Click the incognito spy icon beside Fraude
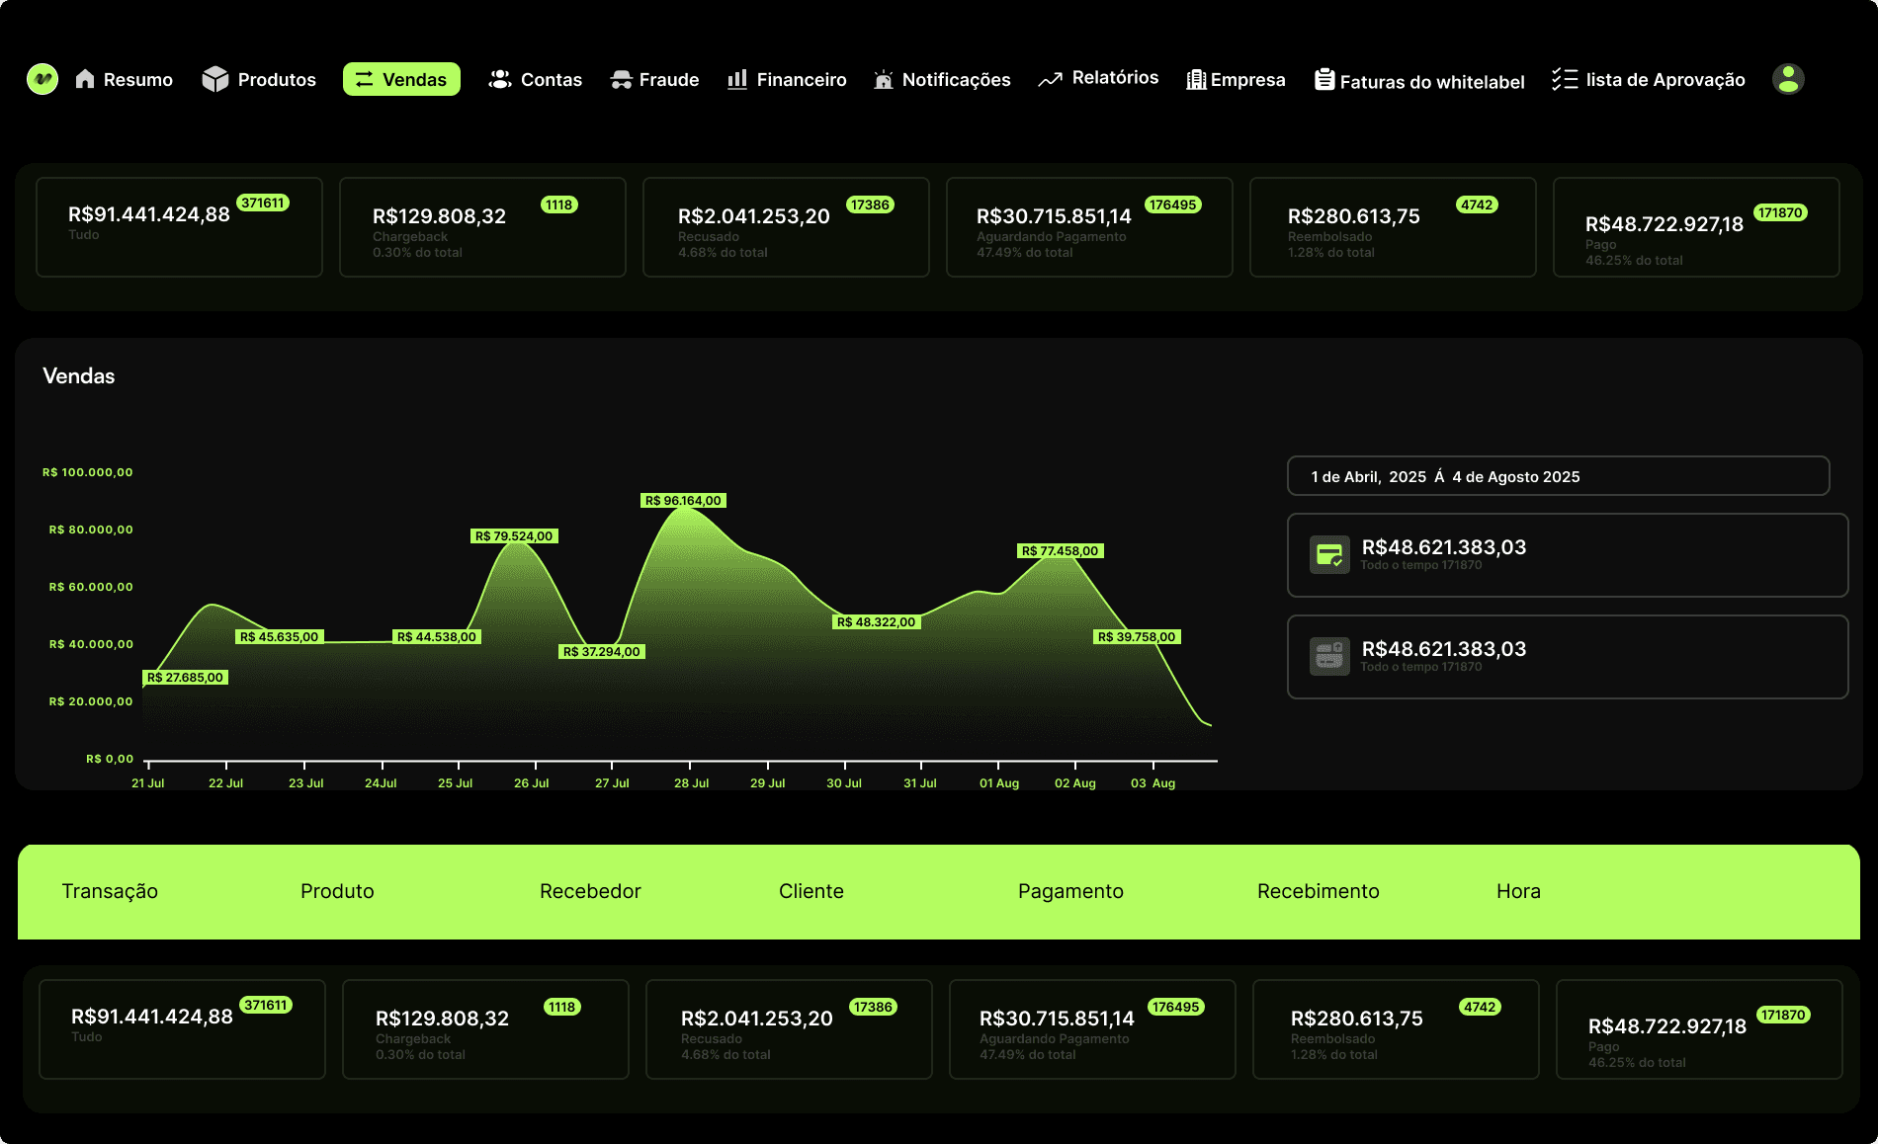 [x=621, y=79]
